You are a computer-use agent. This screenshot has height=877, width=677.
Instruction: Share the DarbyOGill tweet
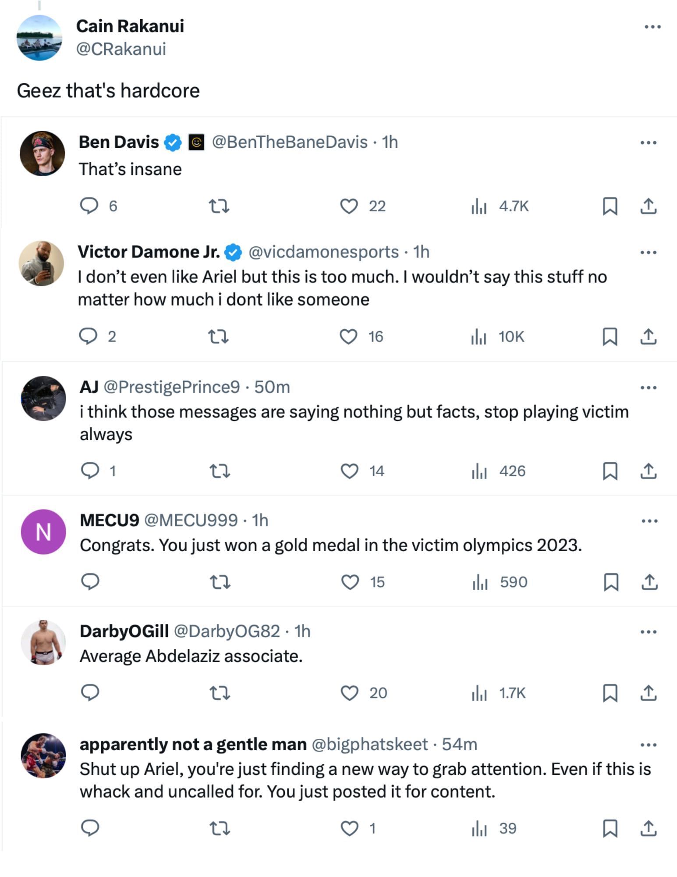pyautogui.click(x=649, y=693)
